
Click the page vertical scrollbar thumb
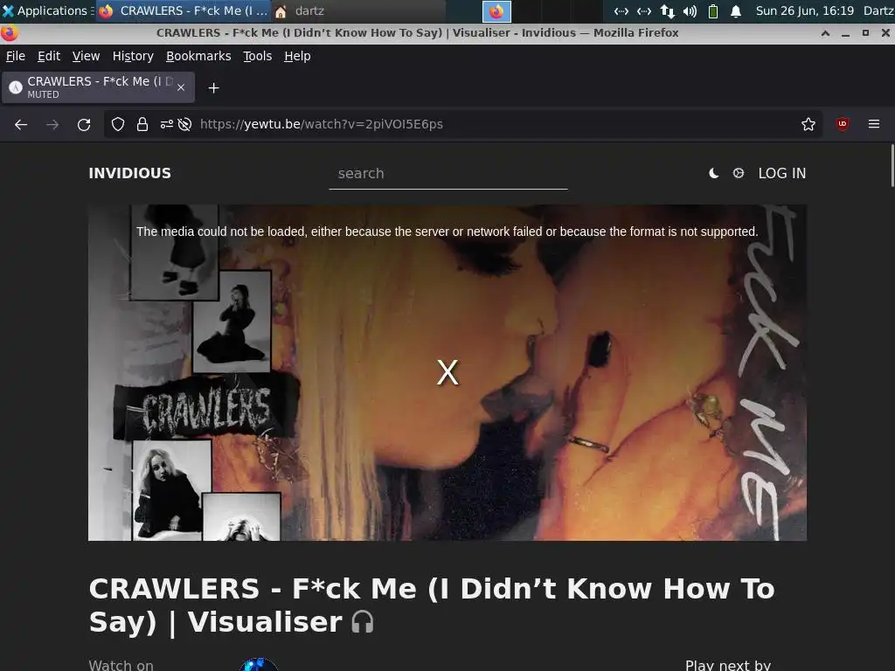coord(892,165)
